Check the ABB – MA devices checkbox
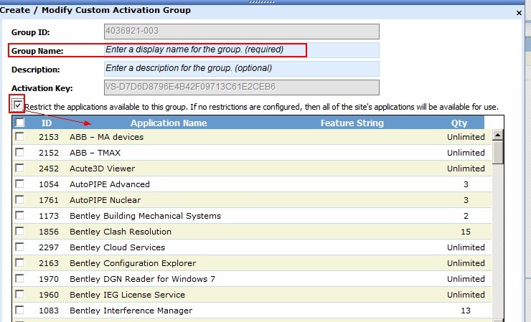Screen dimensions: 531x322 pos(20,136)
